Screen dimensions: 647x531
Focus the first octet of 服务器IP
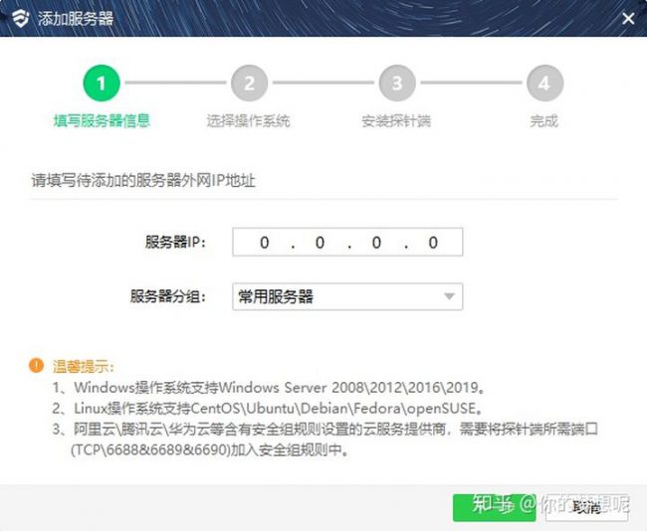265,243
